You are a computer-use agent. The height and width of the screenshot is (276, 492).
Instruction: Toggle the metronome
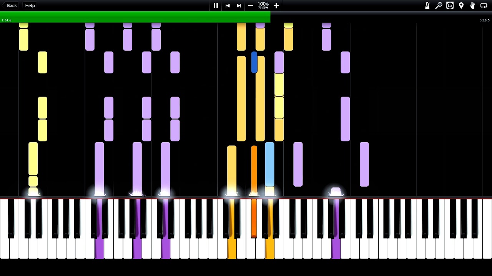[427, 5]
